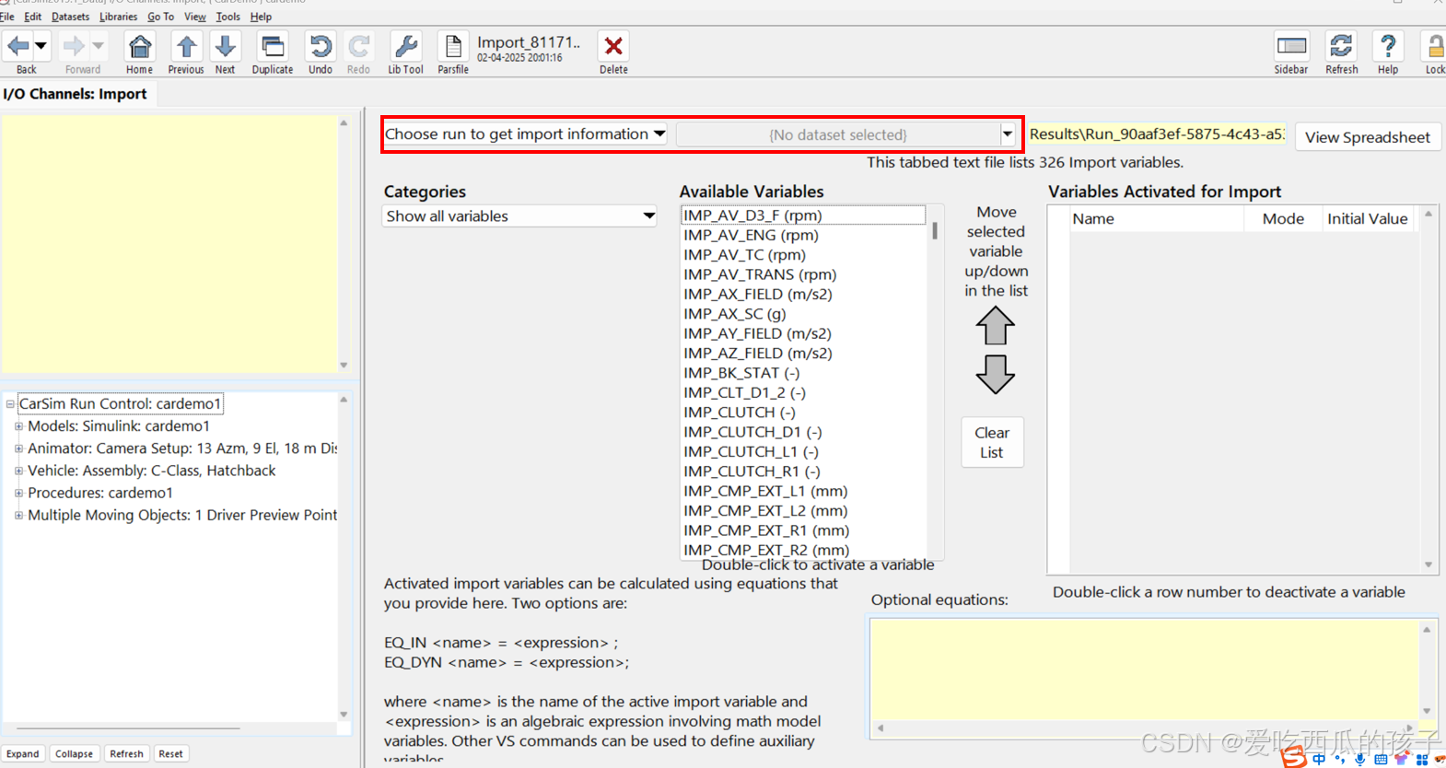Refresh using the toolbar Refresh icon

(1341, 46)
